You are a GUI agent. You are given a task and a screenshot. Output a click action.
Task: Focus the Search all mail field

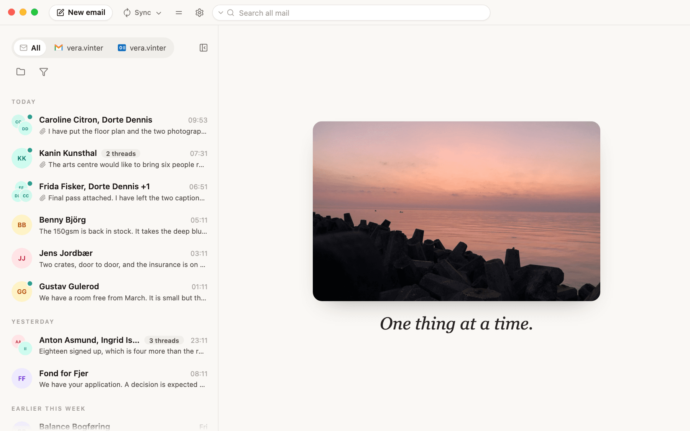(351, 13)
